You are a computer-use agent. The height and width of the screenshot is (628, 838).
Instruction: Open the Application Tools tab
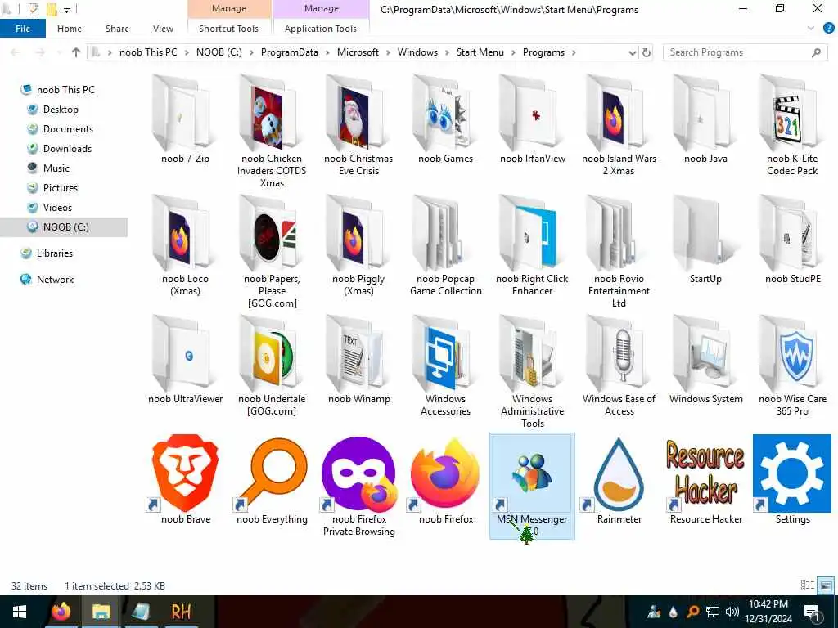(321, 29)
